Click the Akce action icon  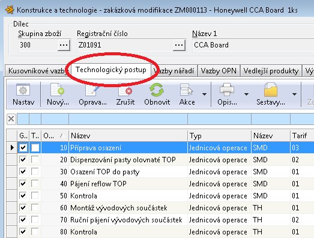coord(186,90)
